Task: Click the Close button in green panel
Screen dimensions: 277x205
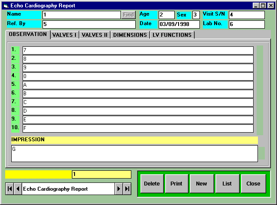Action: pyautogui.click(x=253, y=184)
